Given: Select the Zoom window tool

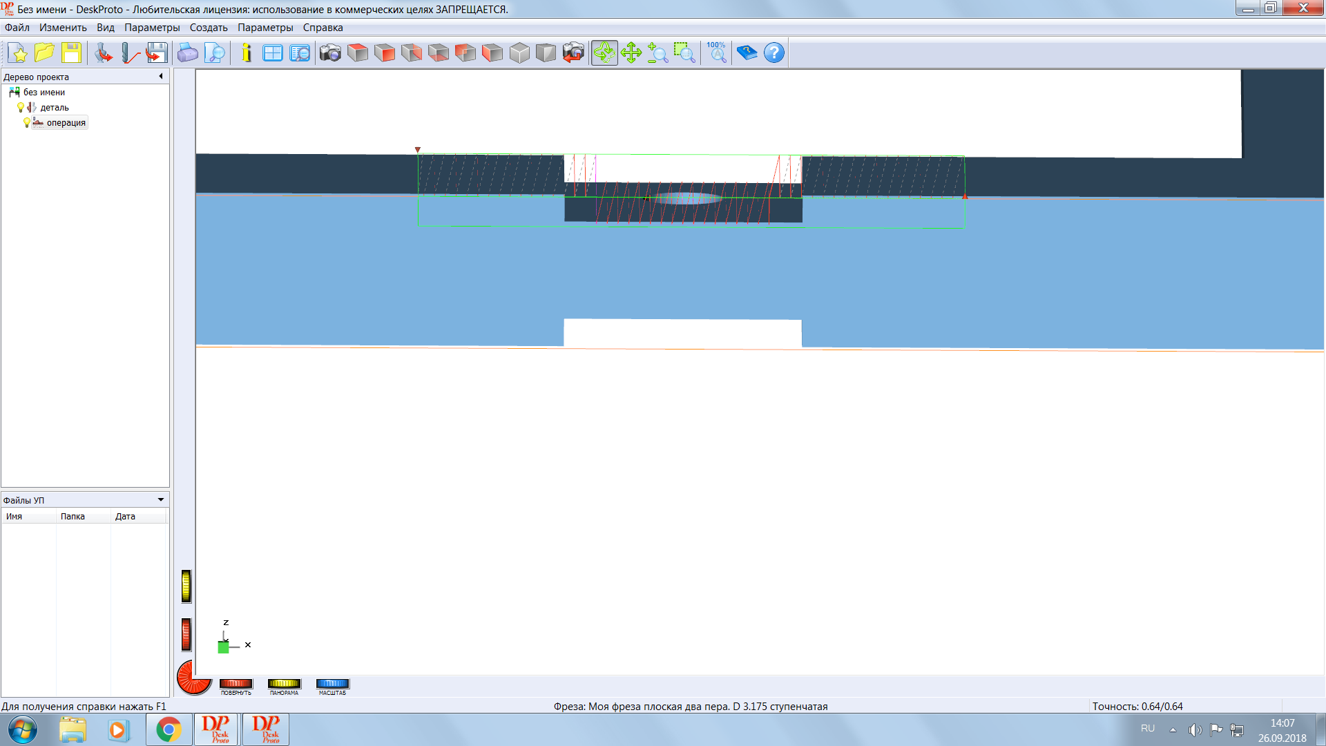Looking at the screenshot, I should pyautogui.click(x=684, y=53).
